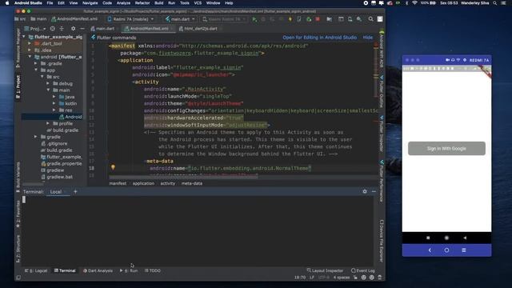Viewport: 512px width, 288px height.
Task: Open Flutter Inspector side tool window
Action: pyautogui.click(x=382, y=134)
